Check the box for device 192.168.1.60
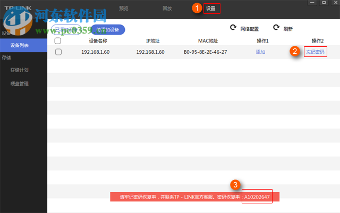Image resolution: width=340 pixels, height=213 pixels. point(58,52)
